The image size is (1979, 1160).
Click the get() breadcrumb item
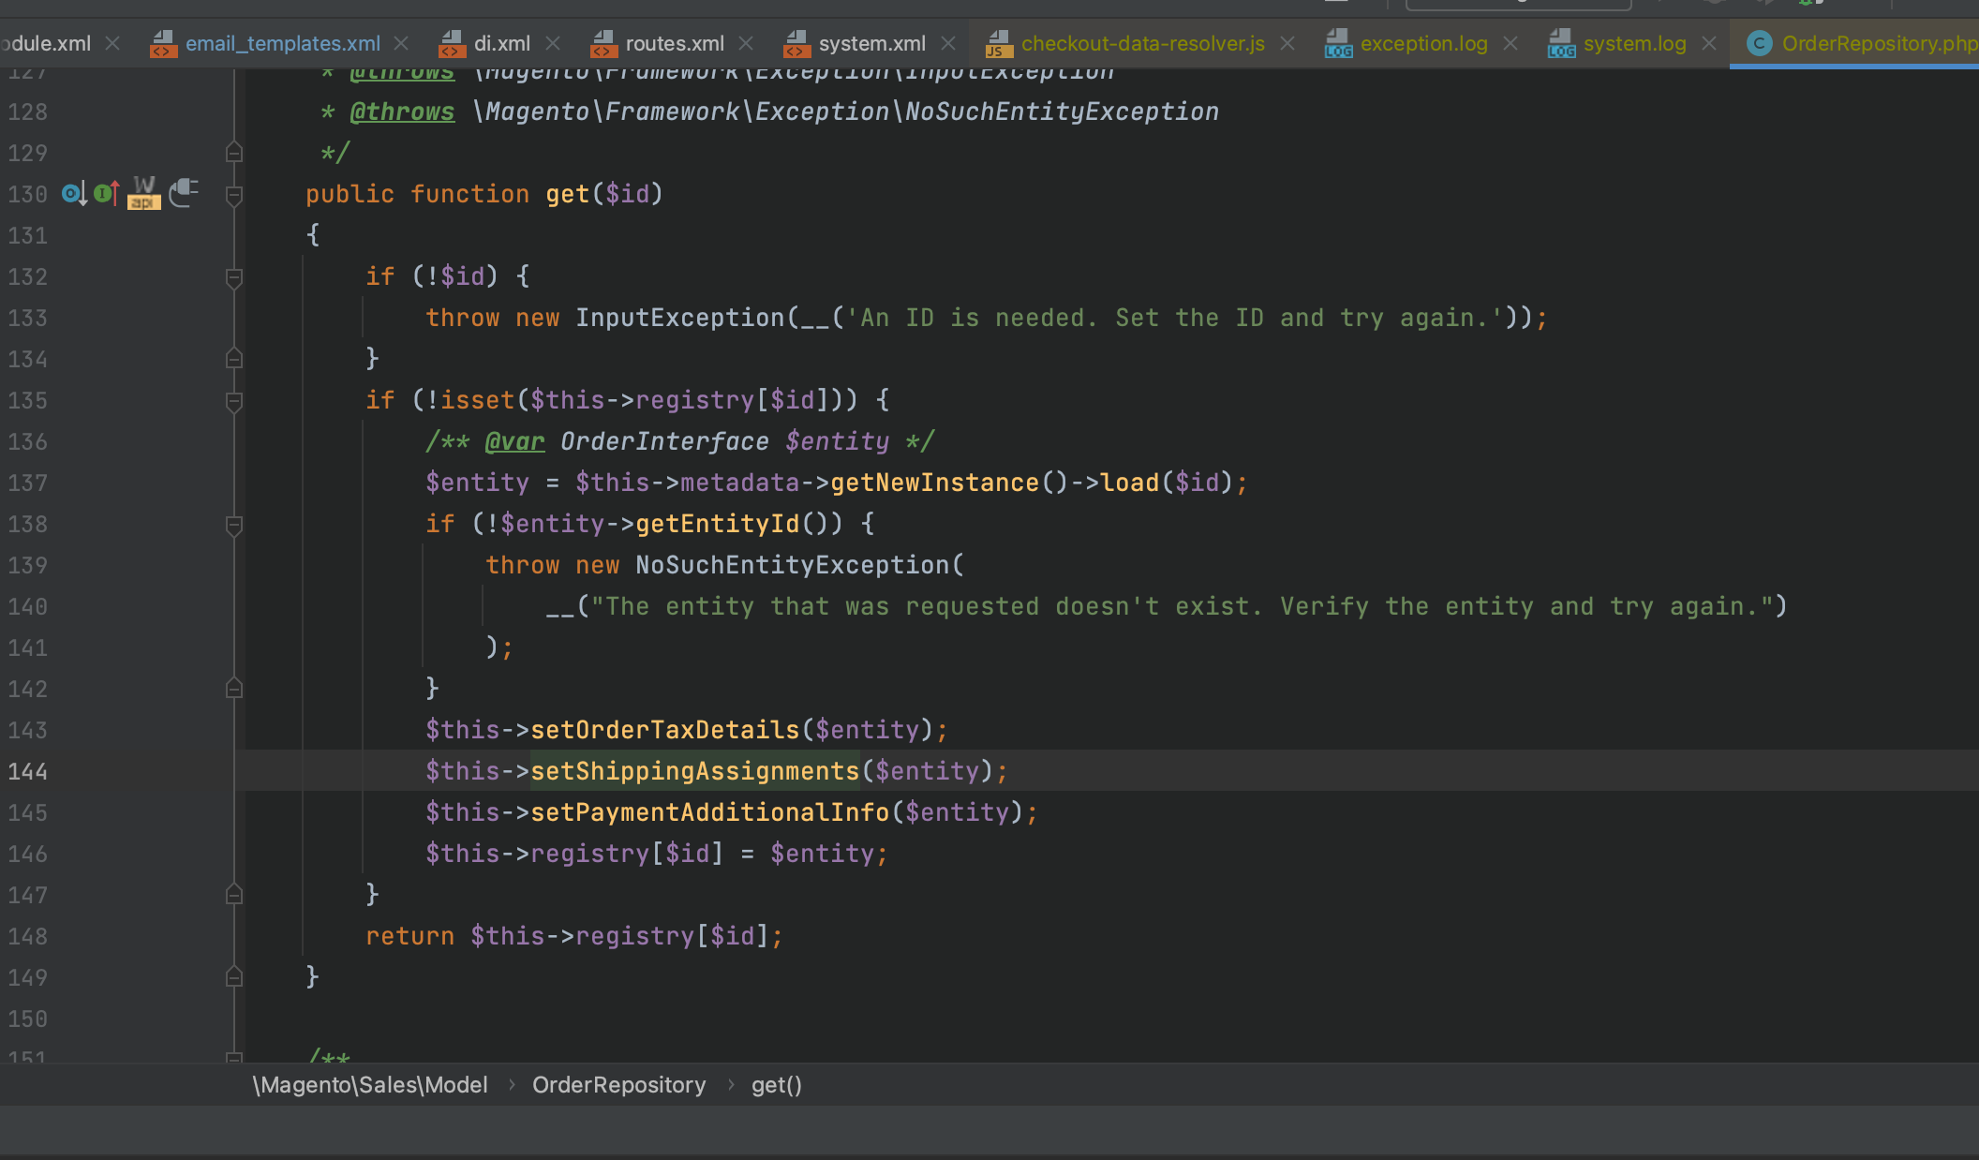click(776, 1085)
